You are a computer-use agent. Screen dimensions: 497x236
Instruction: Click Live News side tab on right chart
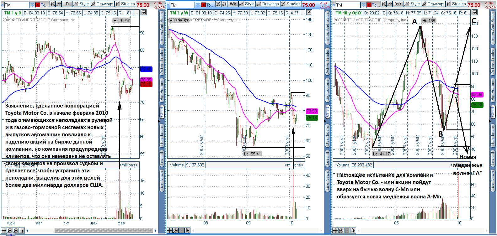pyautogui.click(x=493, y=180)
